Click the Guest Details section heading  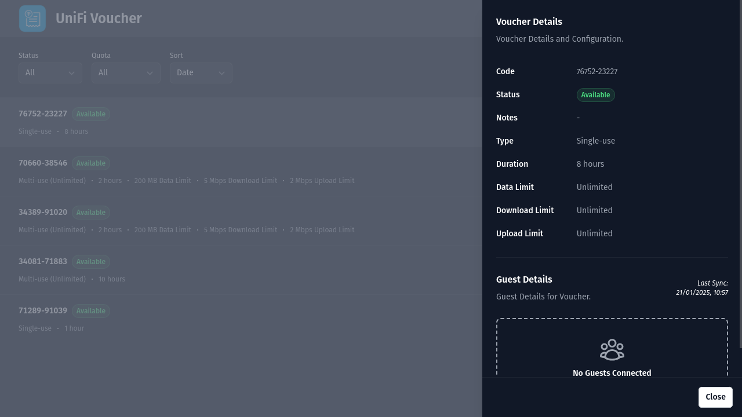(524, 280)
